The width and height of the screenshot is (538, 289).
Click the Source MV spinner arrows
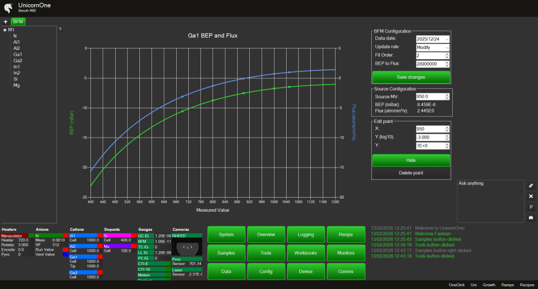(447, 97)
